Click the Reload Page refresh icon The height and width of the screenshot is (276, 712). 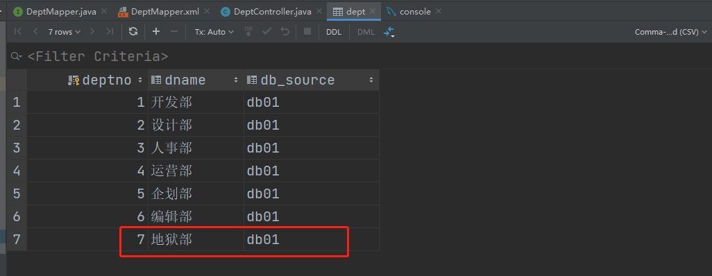133,31
